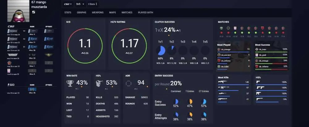Click the inferno shield icon in the Matches row
Screen dimensions: 309x127
coord(262,28)
